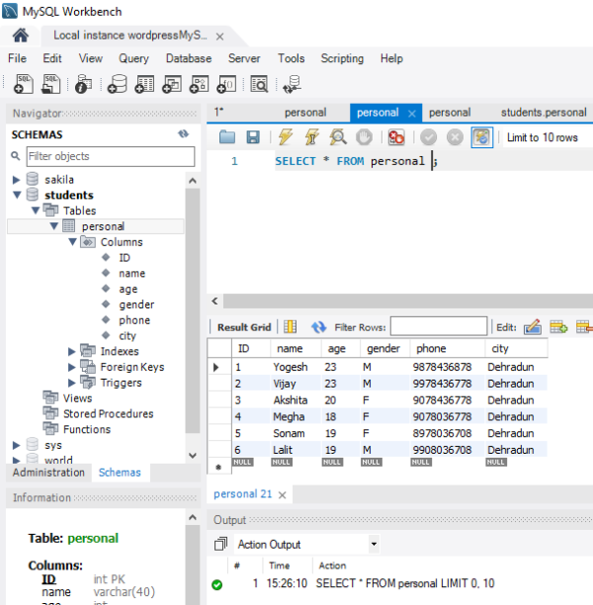This screenshot has height=605, width=593.
Task: Create a new stored procedure icon
Action: pos(199,84)
